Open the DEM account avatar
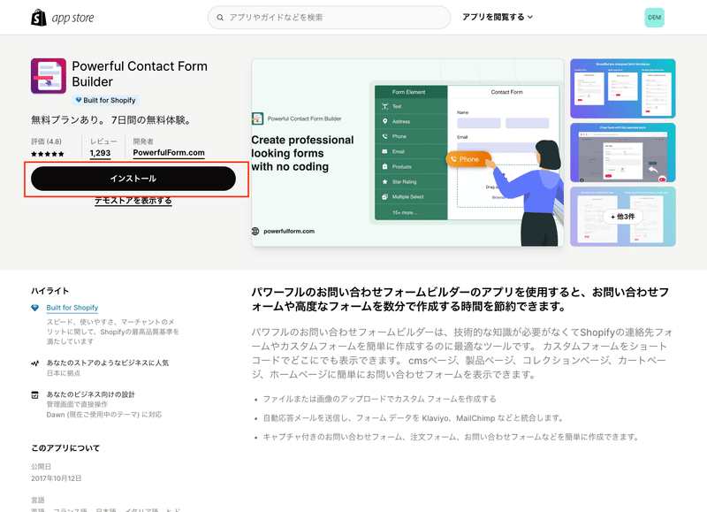Viewport: 707px width, 512px height. coord(654,18)
